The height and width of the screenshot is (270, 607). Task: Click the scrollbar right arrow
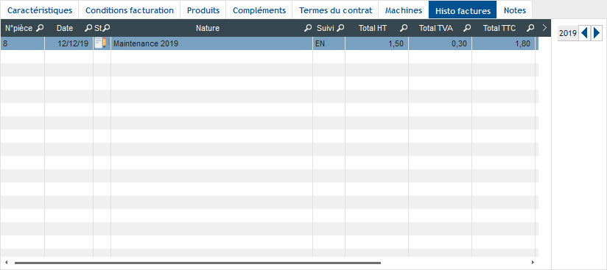pos(533,262)
